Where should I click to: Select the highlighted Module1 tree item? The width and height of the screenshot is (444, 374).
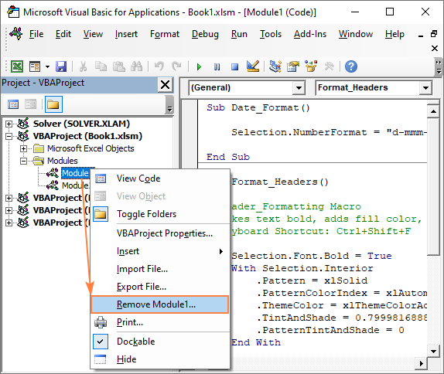tap(75, 173)
